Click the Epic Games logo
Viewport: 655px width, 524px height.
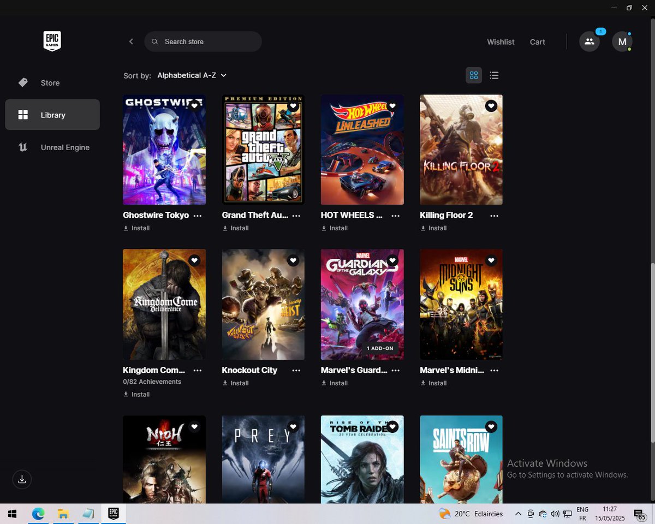point(52,41)
